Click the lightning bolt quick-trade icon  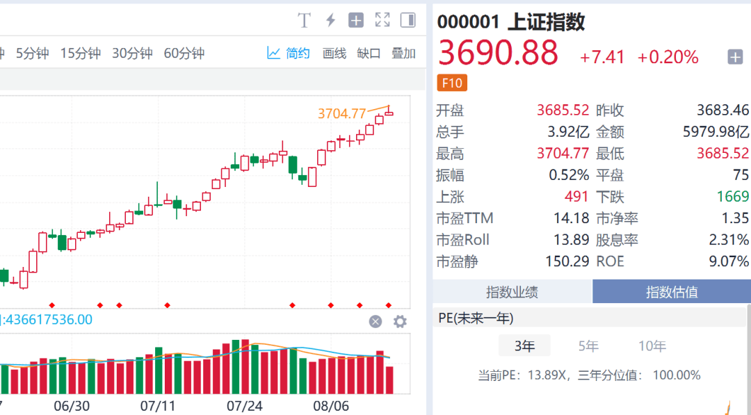330,20
